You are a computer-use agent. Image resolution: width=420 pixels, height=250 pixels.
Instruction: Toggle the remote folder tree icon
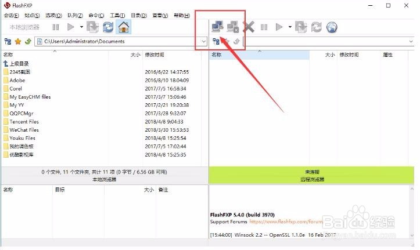[x=216, y=41]
